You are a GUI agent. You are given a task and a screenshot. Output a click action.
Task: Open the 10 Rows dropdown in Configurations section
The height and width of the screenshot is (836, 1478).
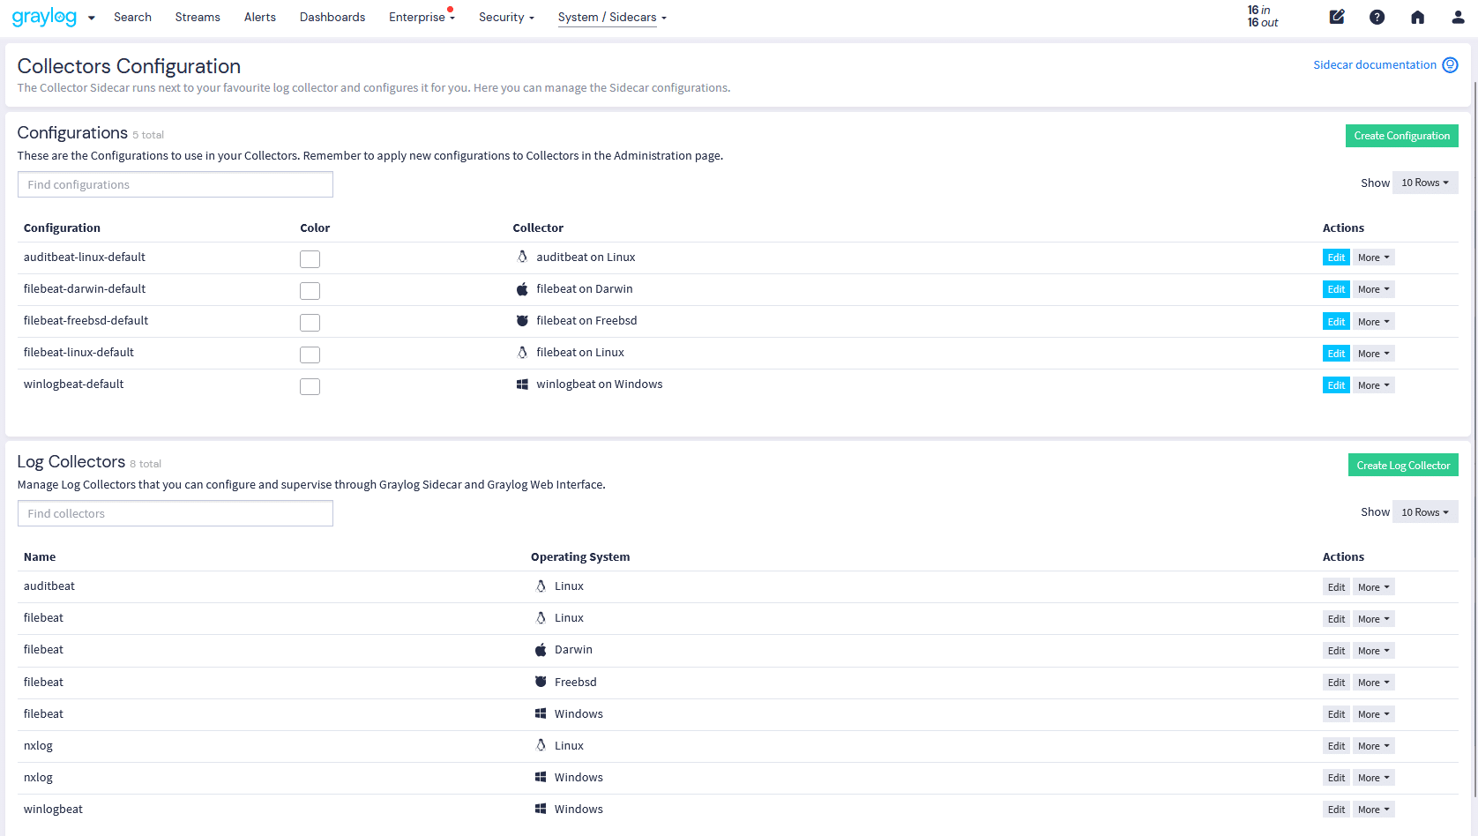click(1424, 183)
